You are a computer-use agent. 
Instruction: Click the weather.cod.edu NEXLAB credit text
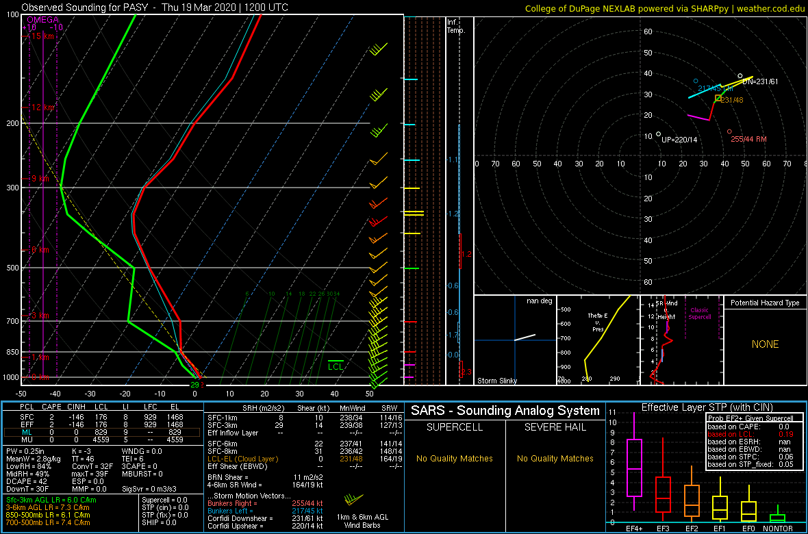point(665,8)
